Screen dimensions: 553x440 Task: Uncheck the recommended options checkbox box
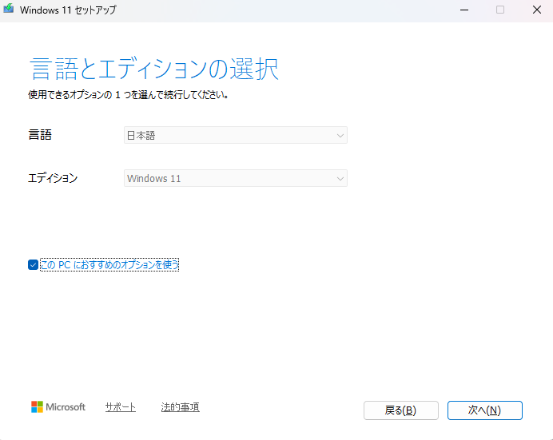pyautogui.click(x=33, y=265)
